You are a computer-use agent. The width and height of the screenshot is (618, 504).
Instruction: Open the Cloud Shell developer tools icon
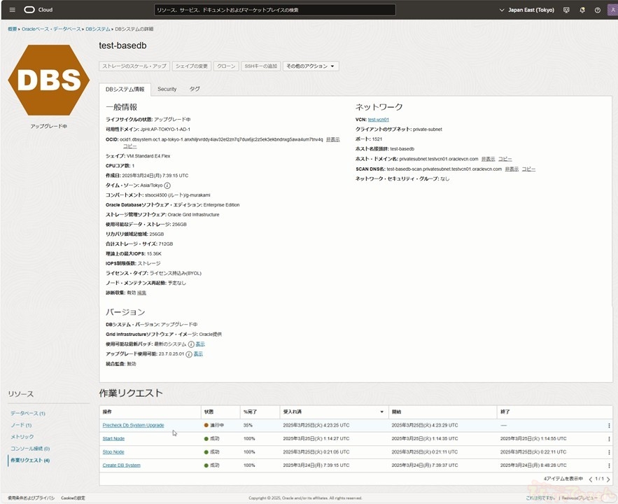(x=566, y=10)
